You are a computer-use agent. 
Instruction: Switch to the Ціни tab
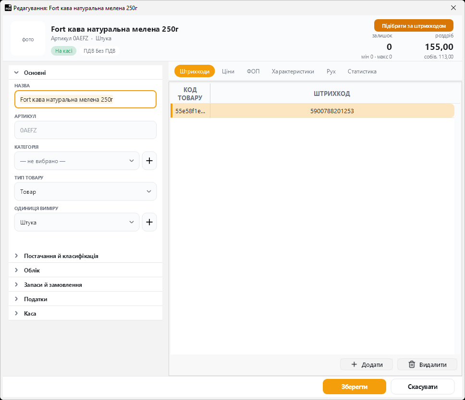(x=228, y=71)
